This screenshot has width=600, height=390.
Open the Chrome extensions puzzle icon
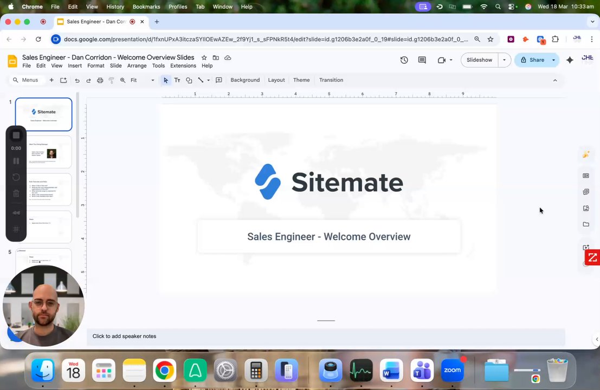click(x=555, y=39)
